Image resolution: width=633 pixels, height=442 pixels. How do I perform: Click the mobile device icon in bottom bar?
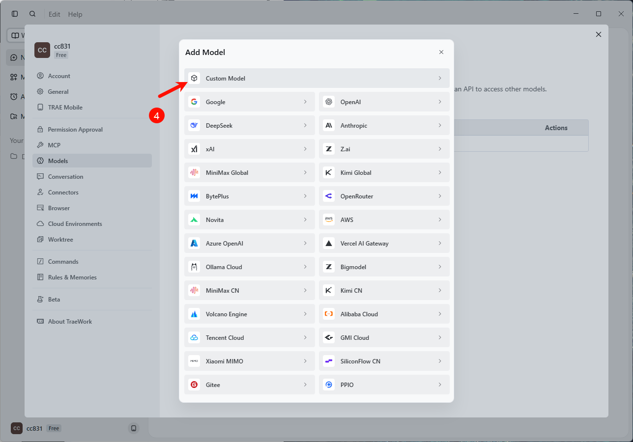tap(134, 428)
